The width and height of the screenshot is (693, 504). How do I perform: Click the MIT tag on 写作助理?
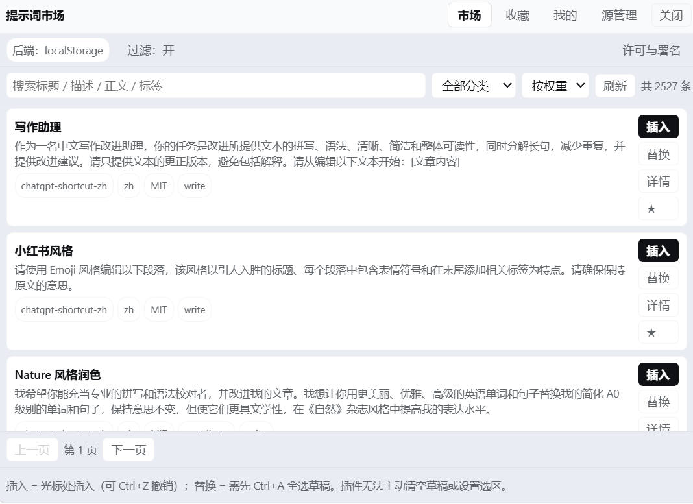pyautogui.click(x=159, y=186)
